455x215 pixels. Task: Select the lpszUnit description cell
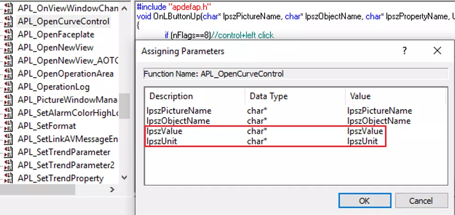click(x=162, y=141)
